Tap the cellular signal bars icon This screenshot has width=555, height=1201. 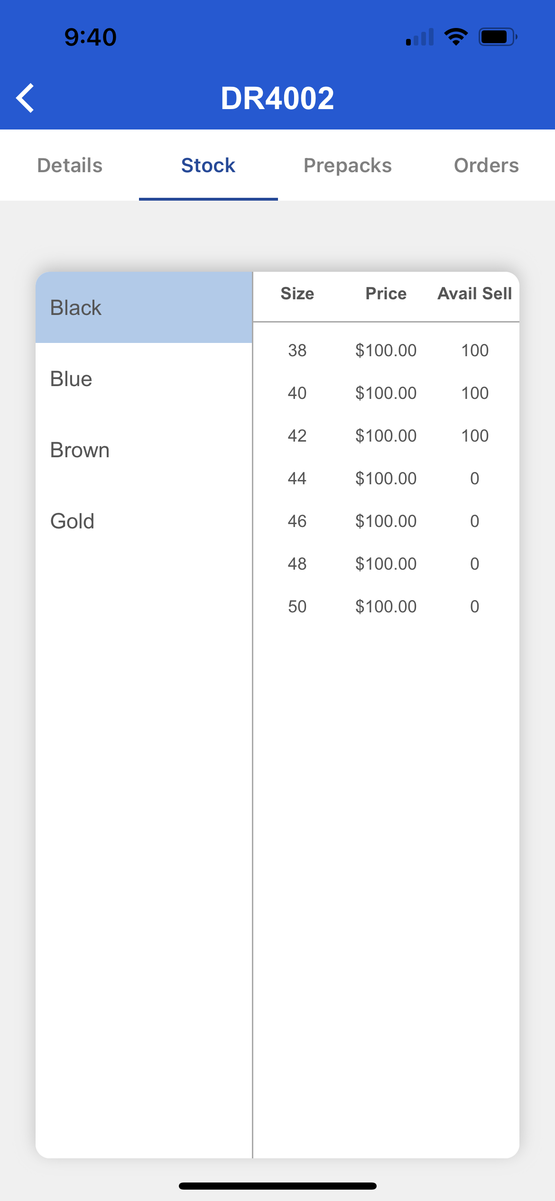(420, 37)
